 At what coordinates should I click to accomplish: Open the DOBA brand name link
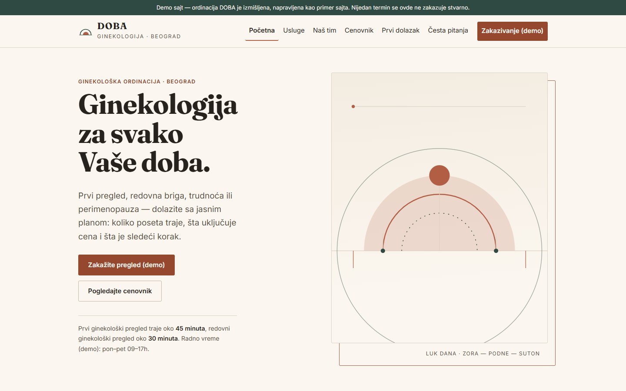click(x=112, y=26)
